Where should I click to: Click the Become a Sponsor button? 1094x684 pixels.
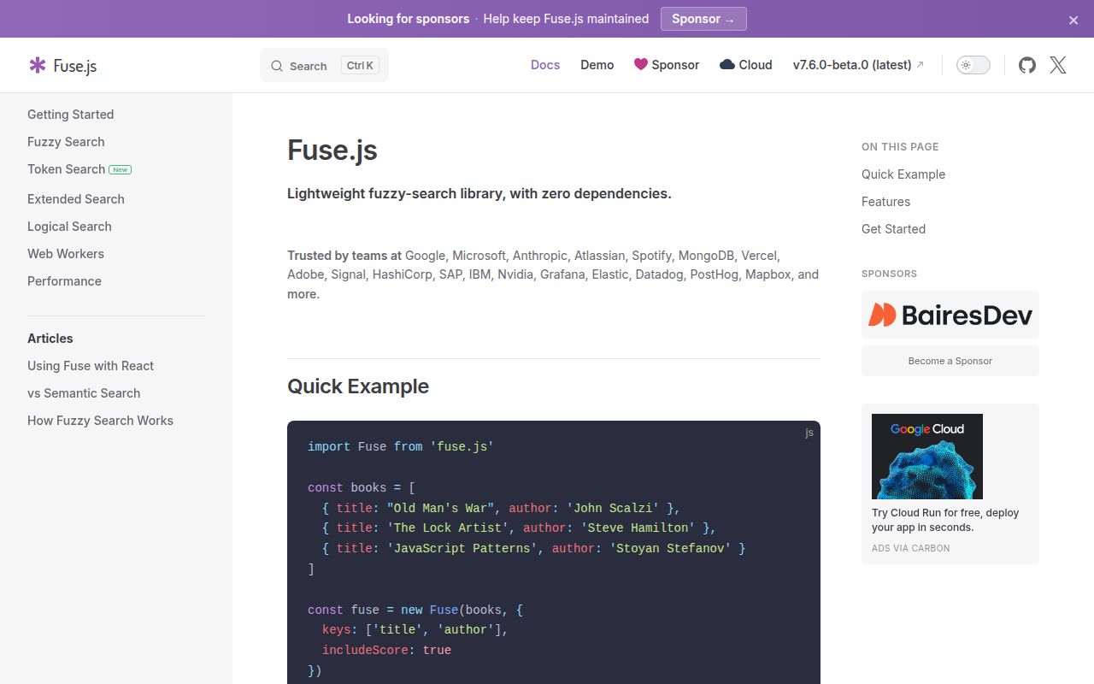click(950, 361)
